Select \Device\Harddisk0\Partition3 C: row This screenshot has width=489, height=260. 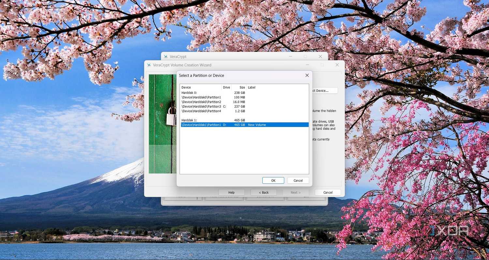pos(244,106)
